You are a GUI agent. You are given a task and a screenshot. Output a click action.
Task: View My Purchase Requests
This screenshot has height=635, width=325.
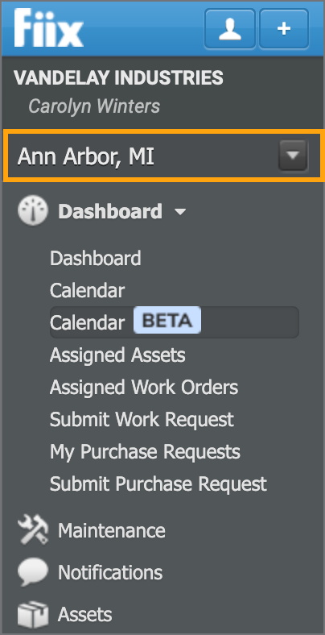[145, 451]
